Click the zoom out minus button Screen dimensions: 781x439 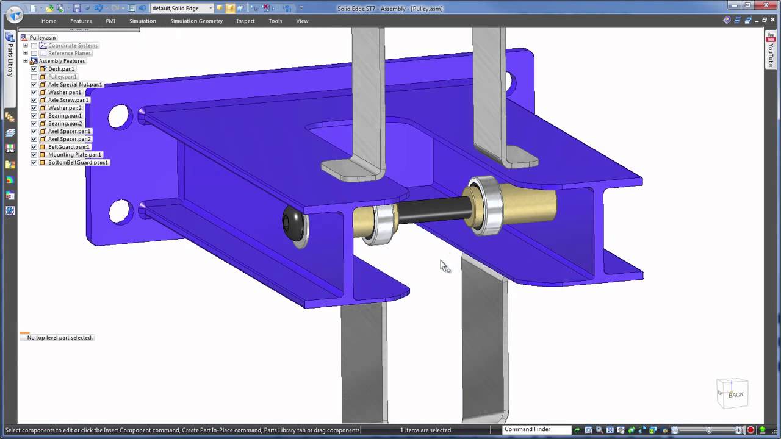(x=675, y=430)
